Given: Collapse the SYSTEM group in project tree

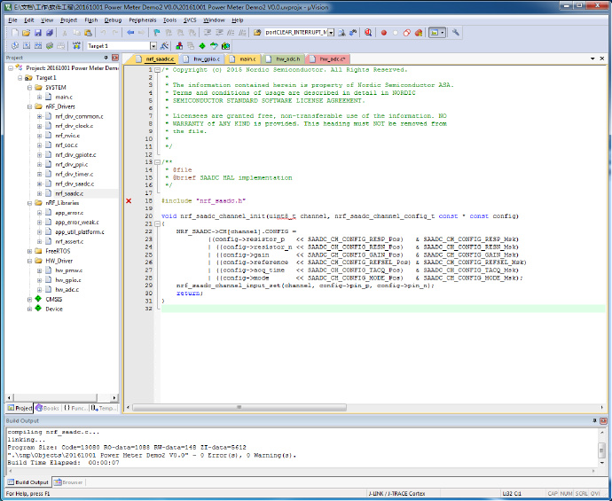Looking at the screenshot, I should (x=29, y=88).
